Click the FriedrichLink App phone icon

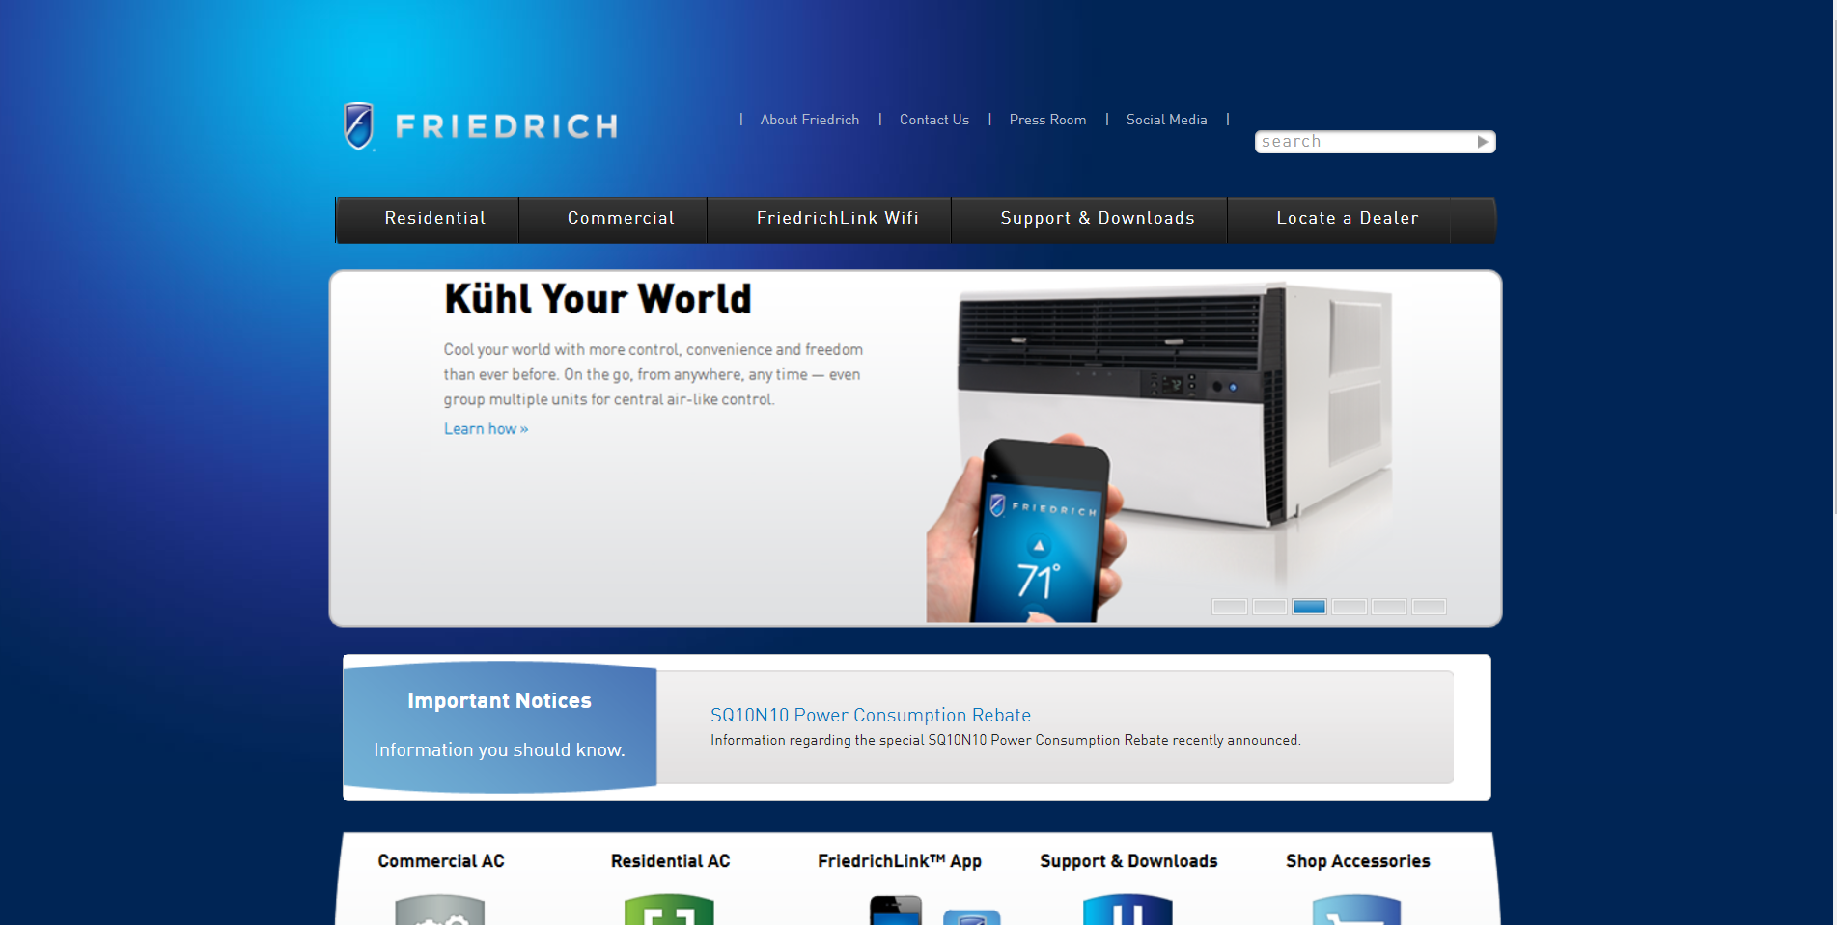(896, 911)
